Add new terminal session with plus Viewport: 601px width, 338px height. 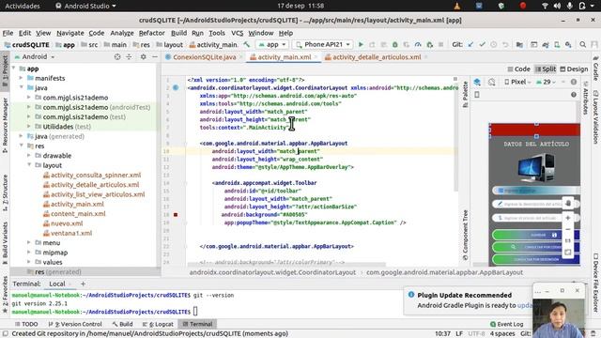[83, 284]
